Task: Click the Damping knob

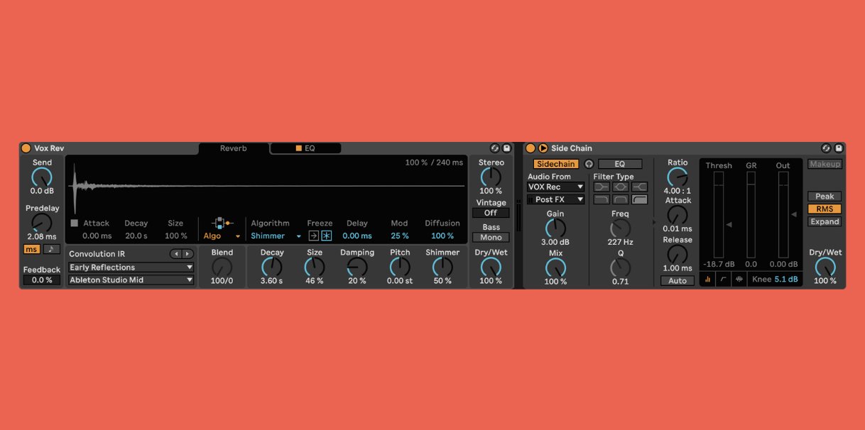Action: tap(357, 267)
